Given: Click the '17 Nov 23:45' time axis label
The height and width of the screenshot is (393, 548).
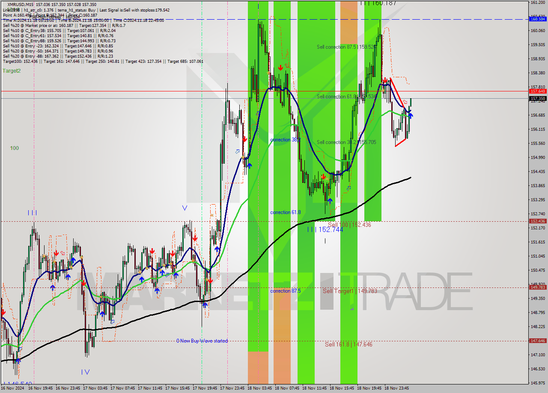Looking at the screenshot, I should click(232, 389).
